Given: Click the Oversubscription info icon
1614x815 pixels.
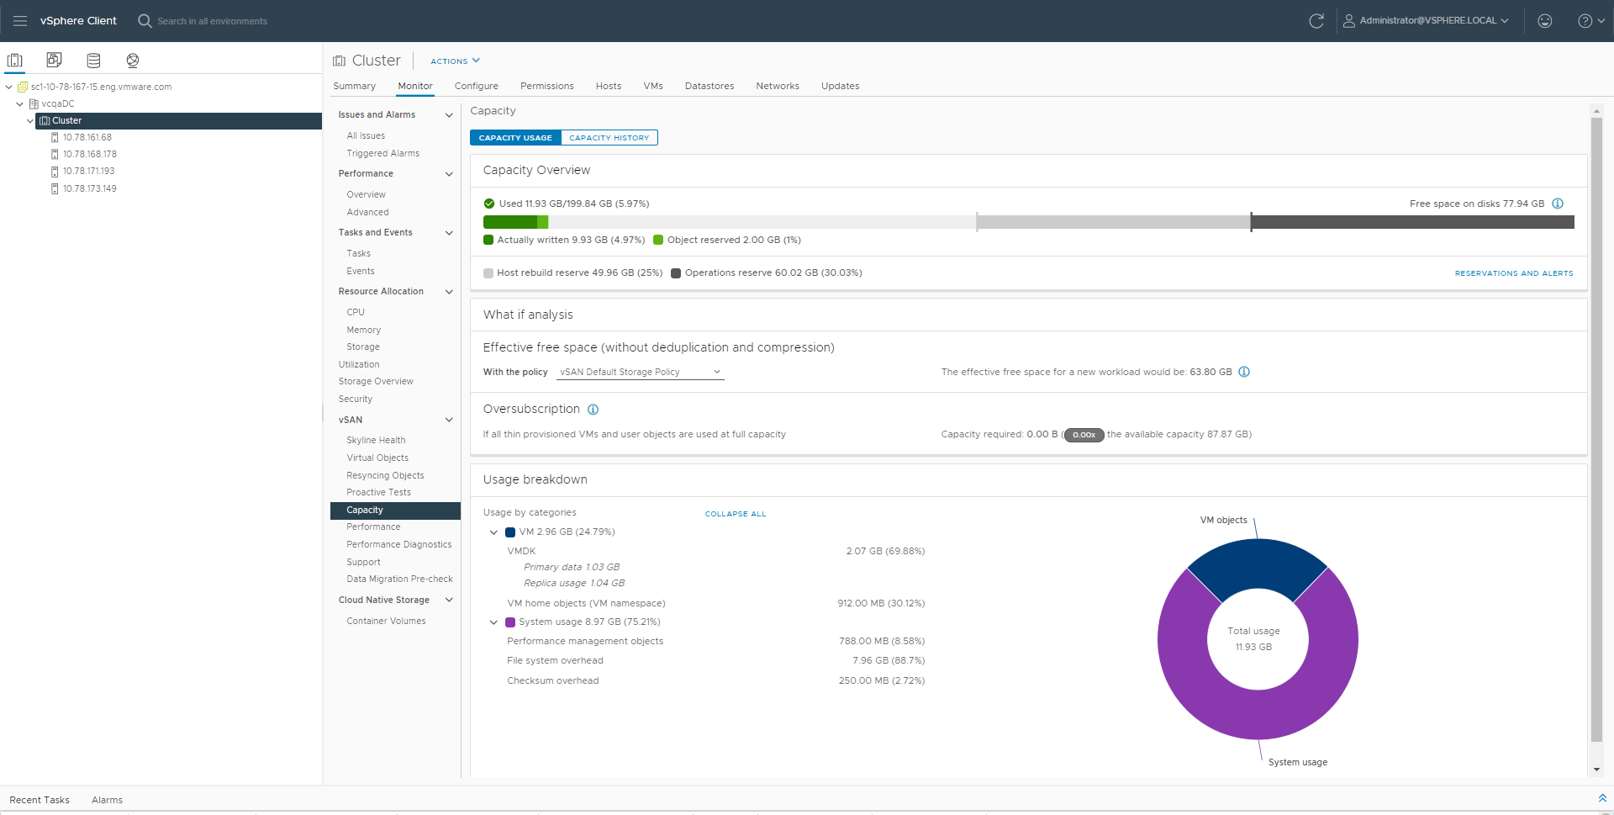Looking at the screenshot, I should [593, 410].
